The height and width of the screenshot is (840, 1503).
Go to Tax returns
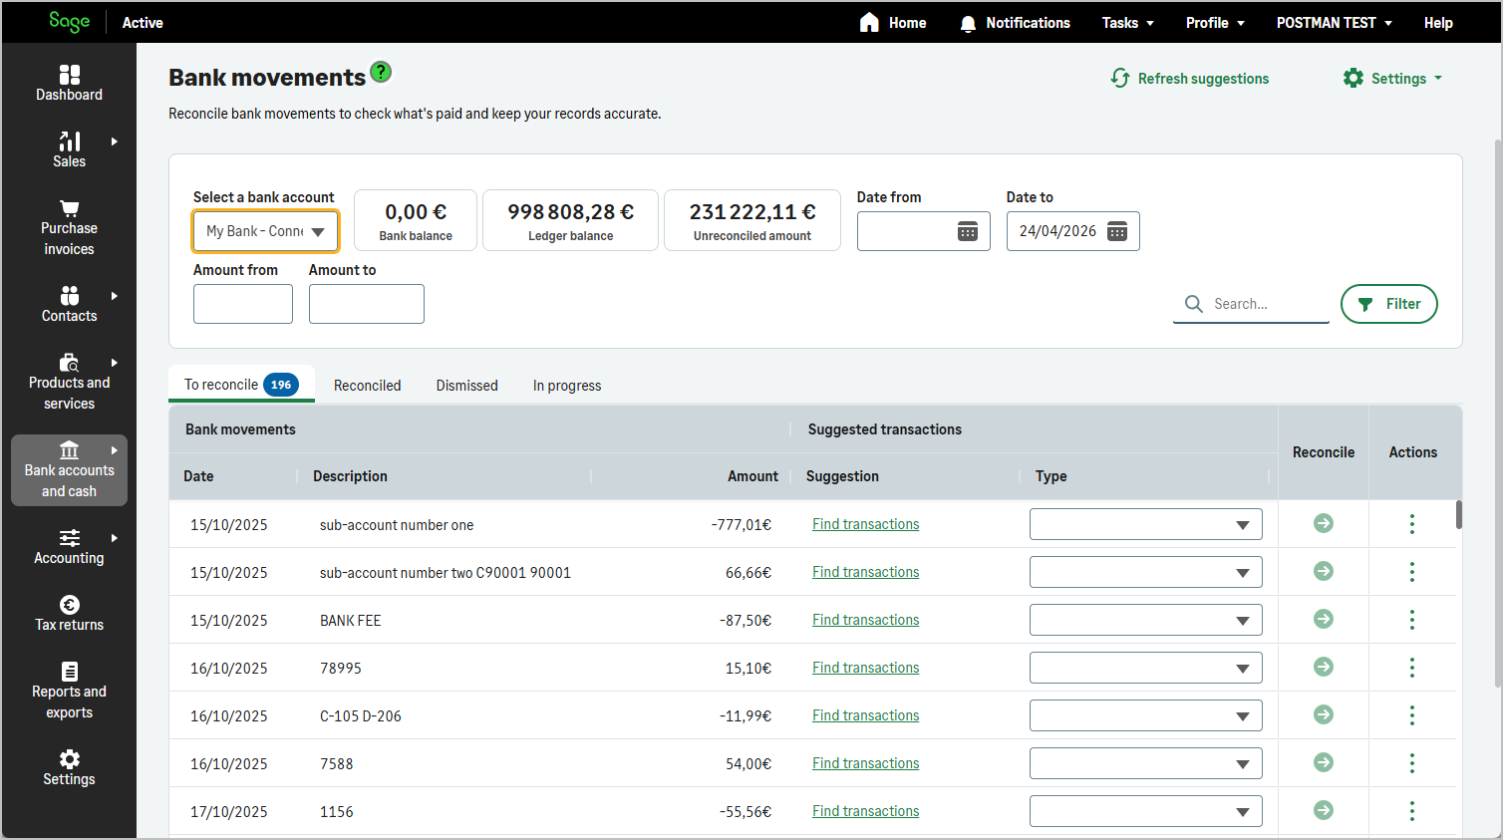pyautogui.click(x=69, y=614)
